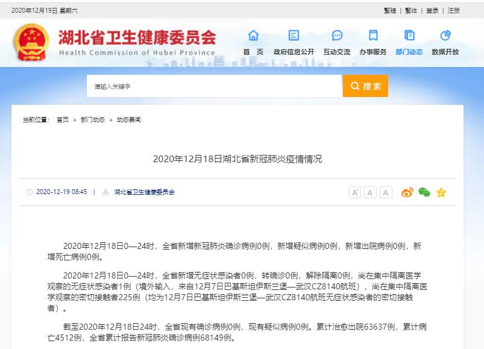Viewport: 484px width, 349px height.
Task: Open the 数据开放 pie chart icon
Action: pos(445,36)
